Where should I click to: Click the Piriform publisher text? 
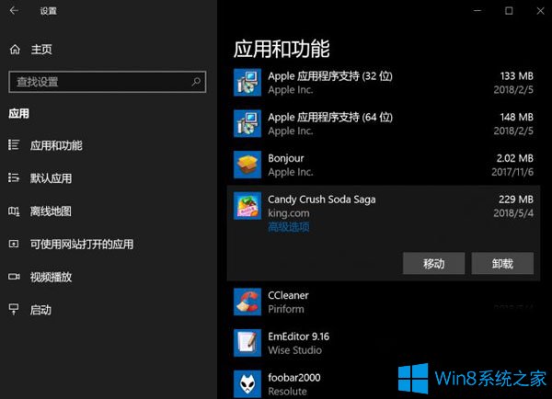[x=286, y=309]
